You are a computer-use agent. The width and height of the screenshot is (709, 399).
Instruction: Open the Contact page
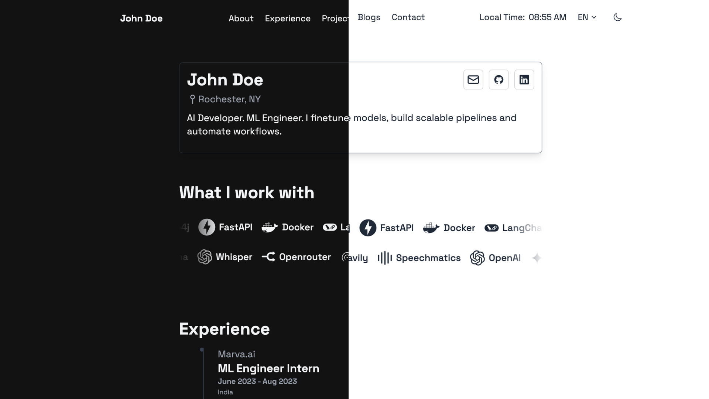408,17
